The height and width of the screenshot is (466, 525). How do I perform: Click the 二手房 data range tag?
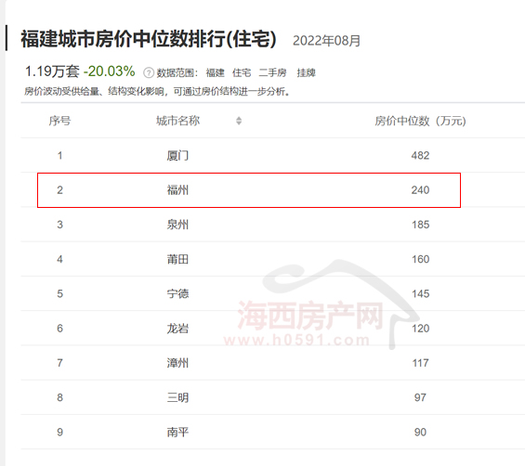click(x=272, y=72)
